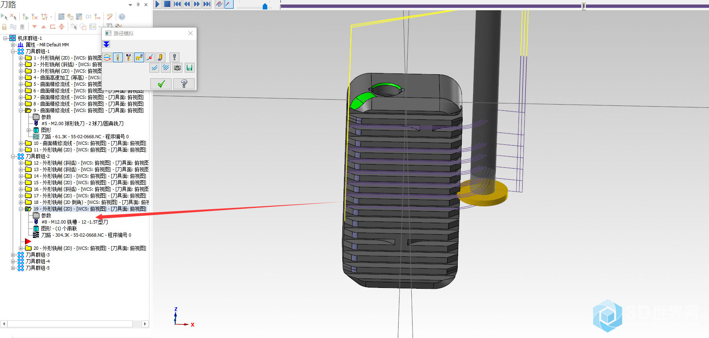Screen dimensions: 709x338
Task: Expand 刀具群组-5 group
Action: point(13,268)
